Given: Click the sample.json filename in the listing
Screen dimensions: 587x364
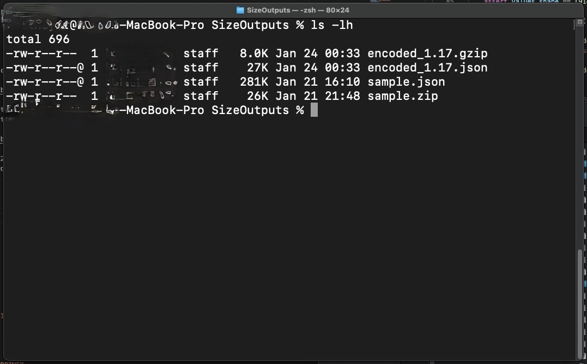Looking at the screenshot, I should coord(406,82).
